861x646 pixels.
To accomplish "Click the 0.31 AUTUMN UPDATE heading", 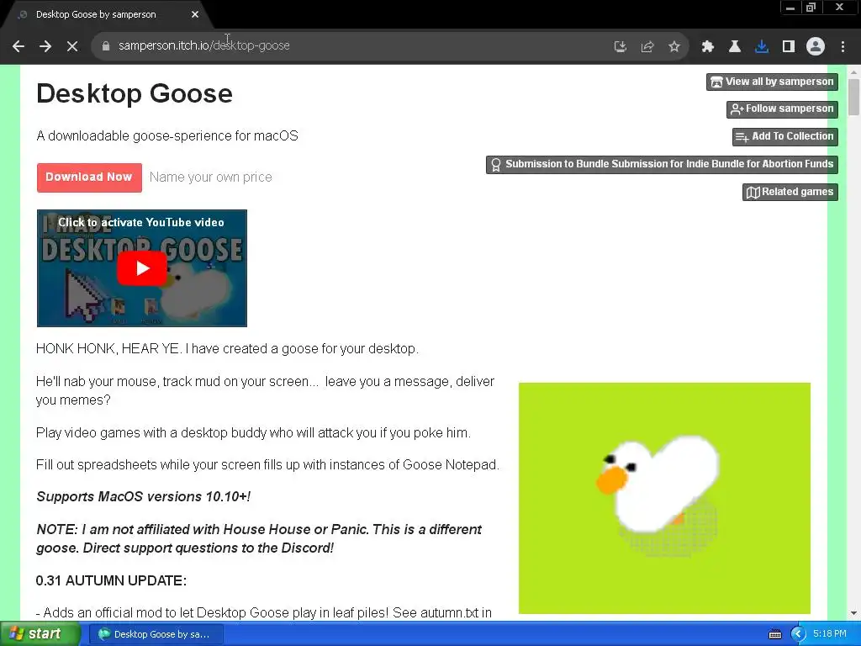I will 112,580.
